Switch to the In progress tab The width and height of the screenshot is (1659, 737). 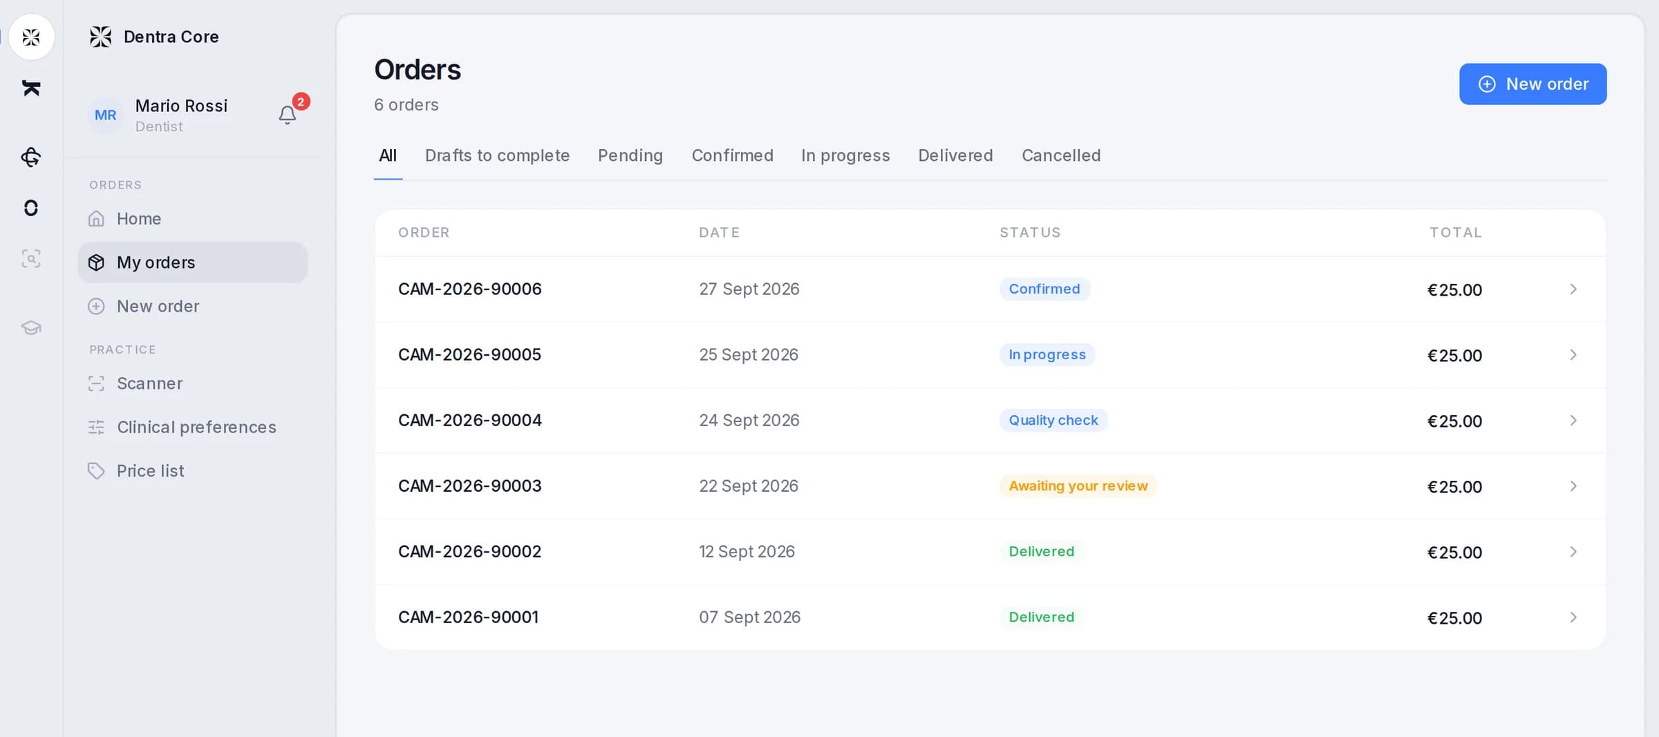[x=845, y=155]
